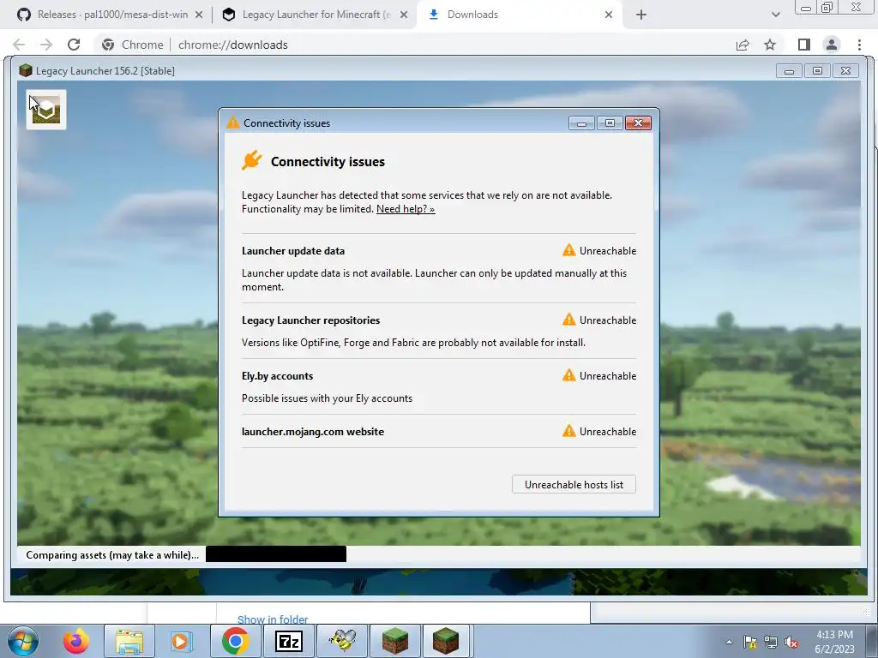The width and height of the screenshot is (878, 658).
Task: Open Chrome tab search dropdown
Action: coord(775,15)
